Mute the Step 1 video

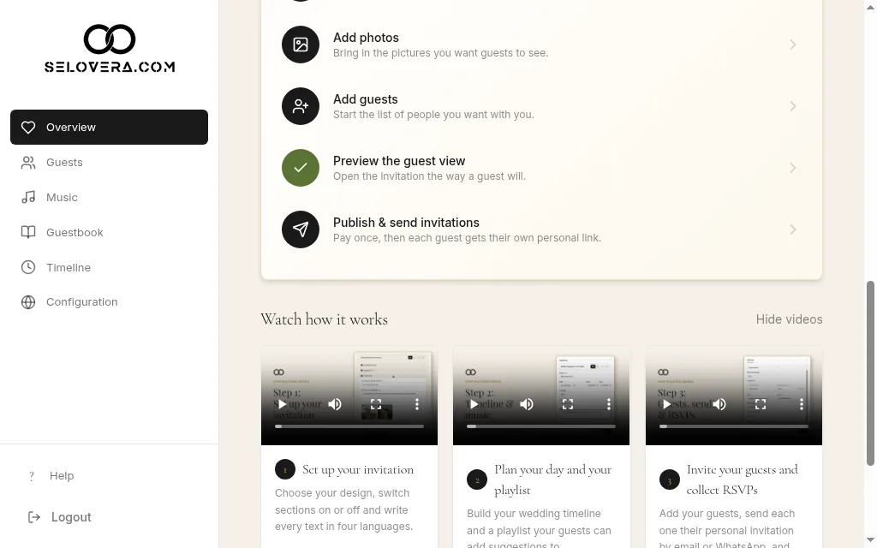tap(335, 404)
